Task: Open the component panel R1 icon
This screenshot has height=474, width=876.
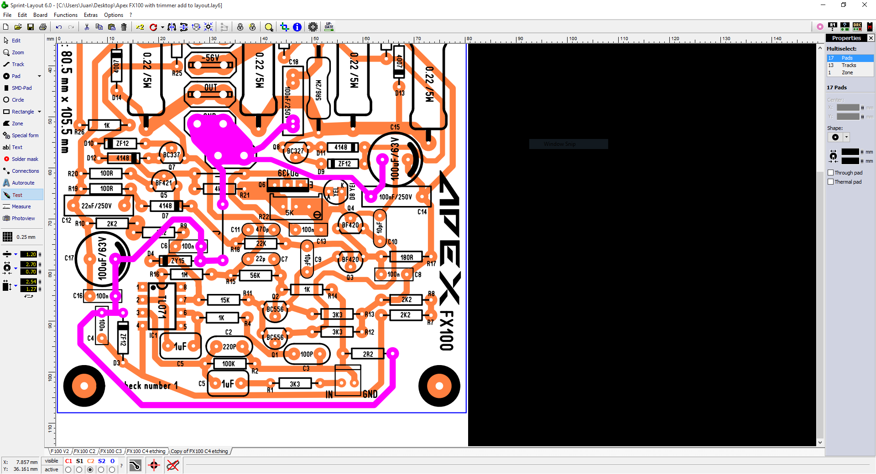Action: [x=833, y=27]
